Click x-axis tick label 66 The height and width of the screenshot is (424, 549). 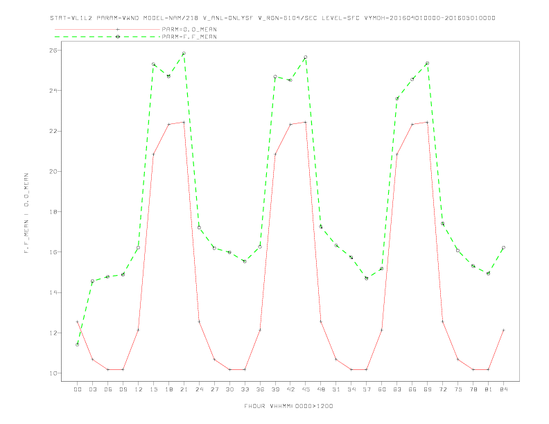pos(412,389)
